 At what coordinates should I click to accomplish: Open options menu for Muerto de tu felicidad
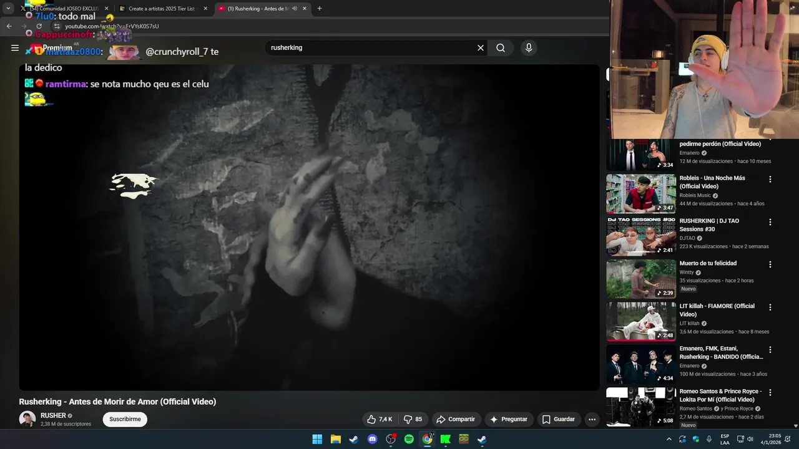point(770,264)
